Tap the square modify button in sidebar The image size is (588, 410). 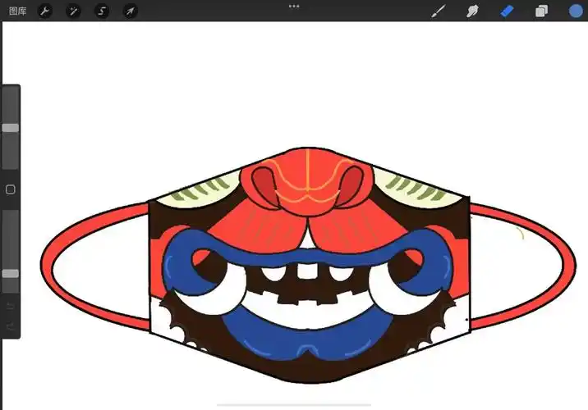pyautogui.click(x=10, y=189)
